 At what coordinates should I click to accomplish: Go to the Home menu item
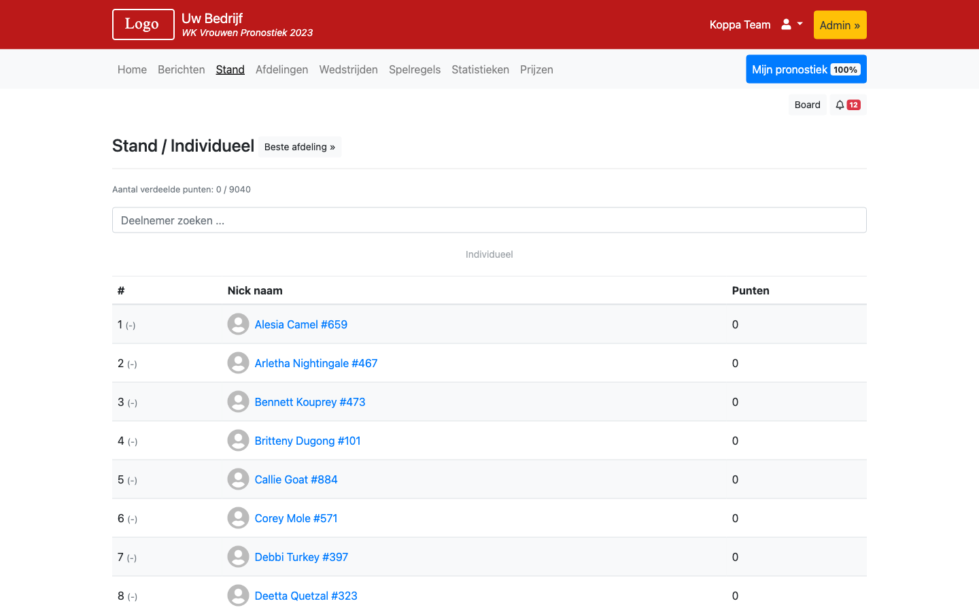click(x=132, y=69)
